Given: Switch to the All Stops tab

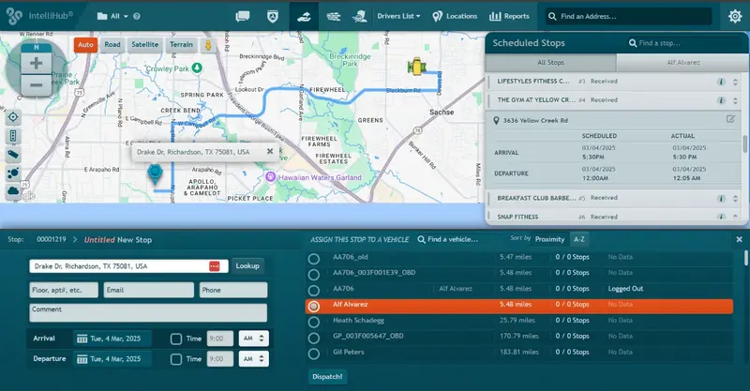Looking at the screenshot, I should 550,63.
